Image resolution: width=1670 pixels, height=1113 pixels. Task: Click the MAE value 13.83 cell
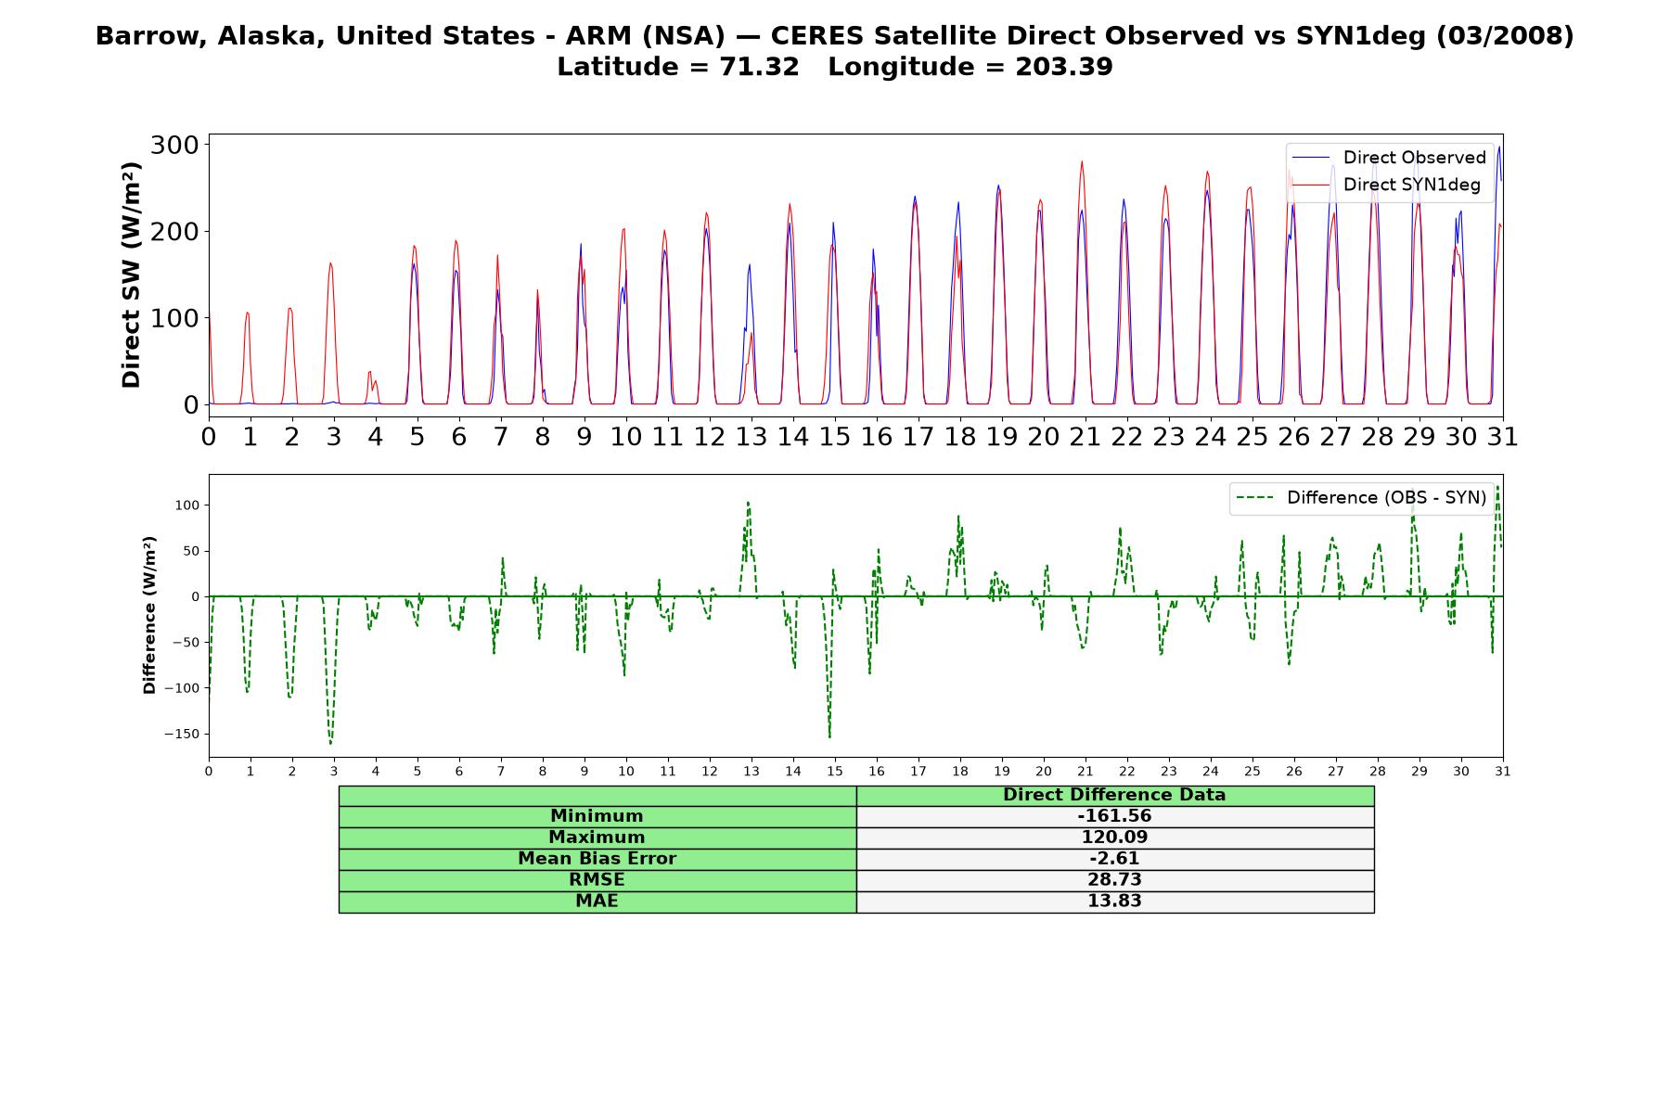(1115, 902)
